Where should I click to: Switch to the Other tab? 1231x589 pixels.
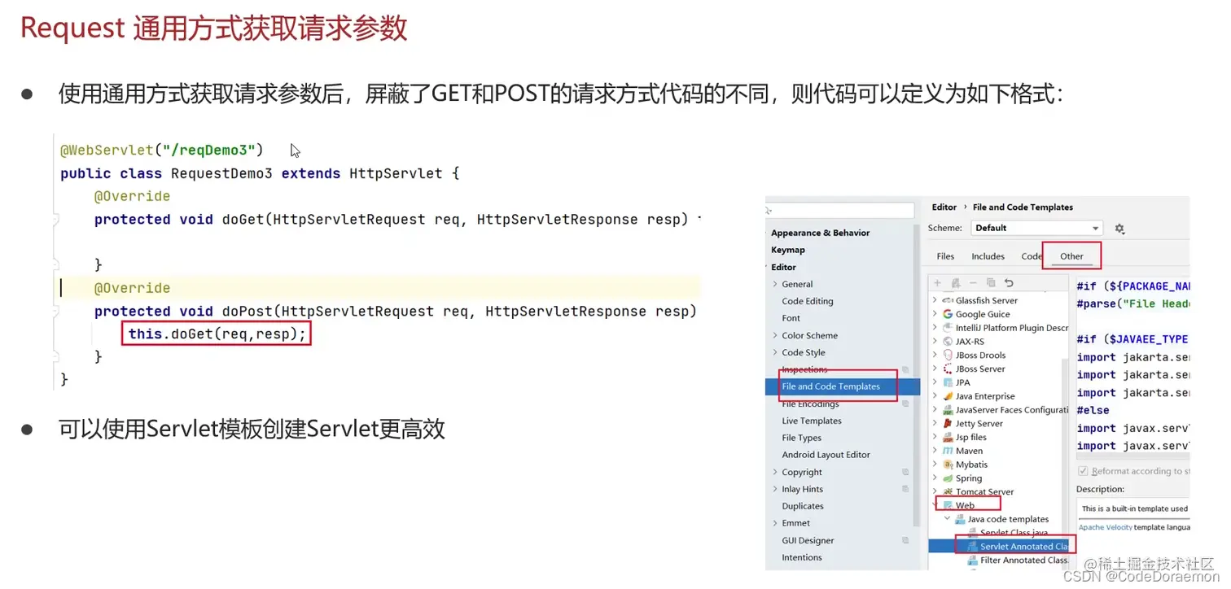[1071, 256]
